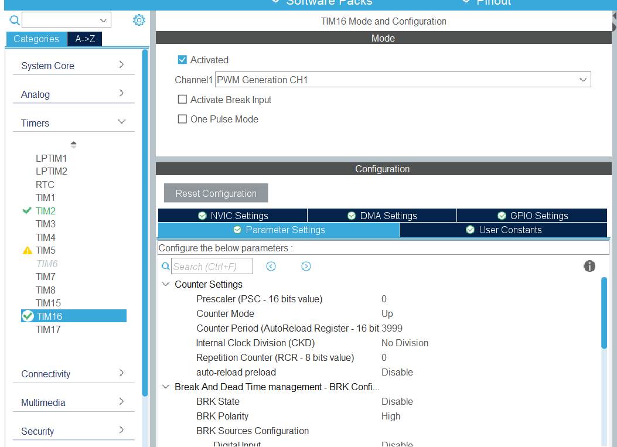Select LPTIM1 in the timers list
This screenshot has width=617, height=447.
coord(51,158)
